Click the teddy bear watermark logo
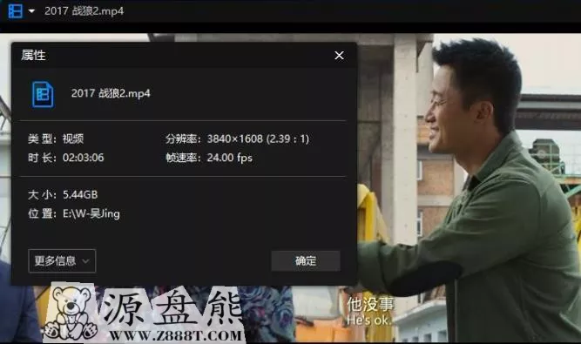This screenshot has height=344, width=581. click(x=71, y=314)
